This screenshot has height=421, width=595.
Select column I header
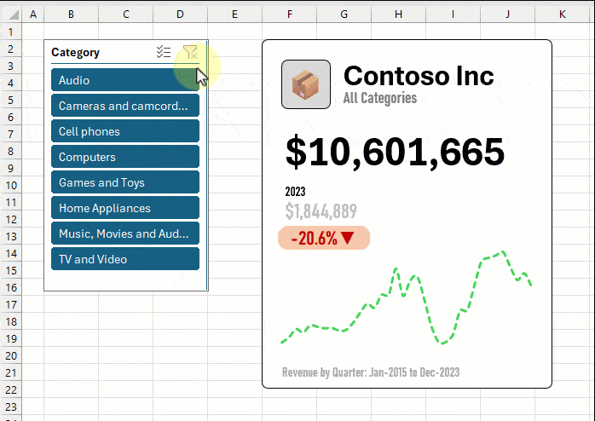pyautogui.click(x=453, y=14)
